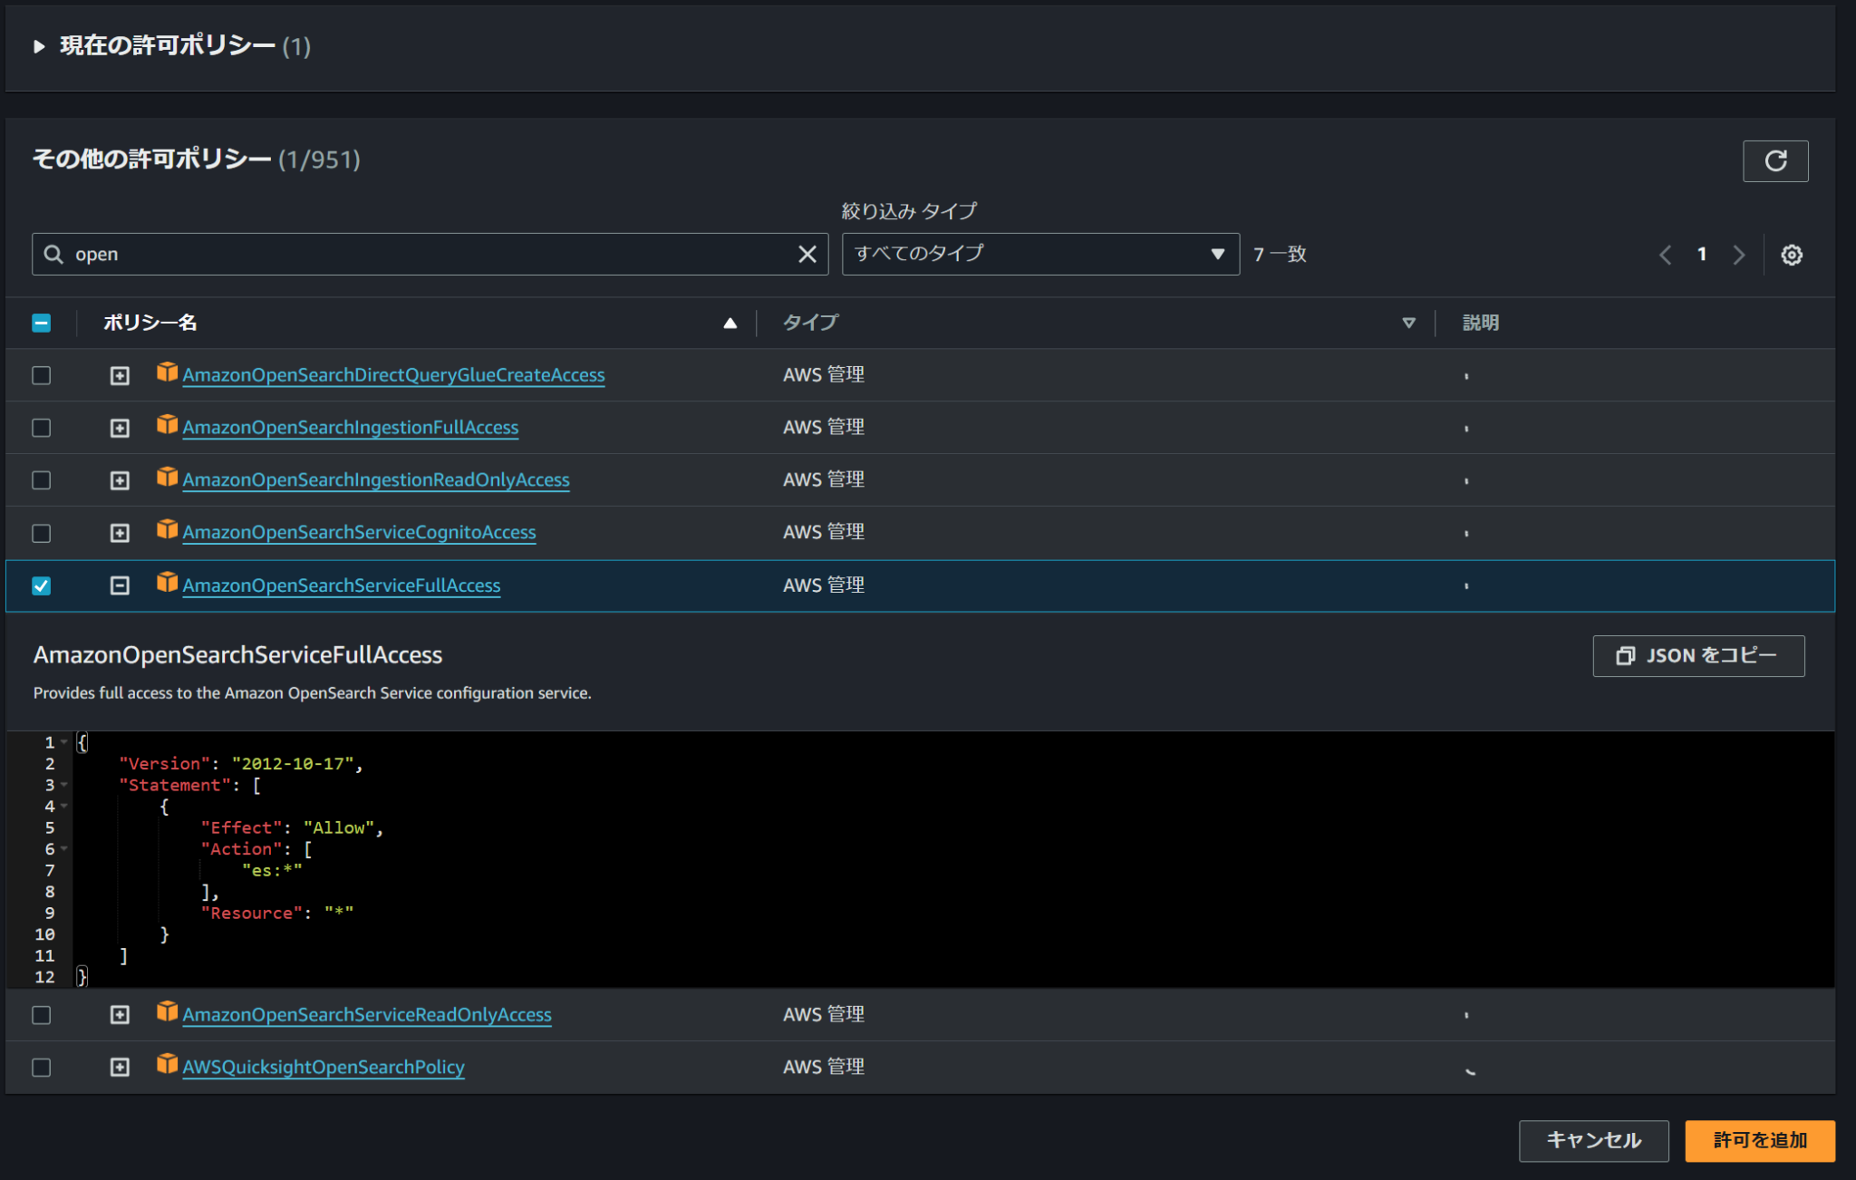Collapse the AmazonOpenSearchServiceFullAccess policy details

120,585
